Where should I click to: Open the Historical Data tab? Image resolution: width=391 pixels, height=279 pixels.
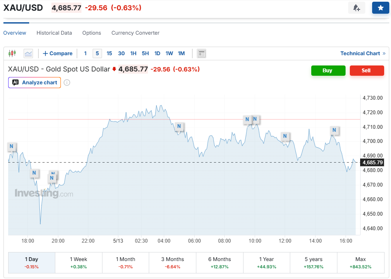coord(54,33)
